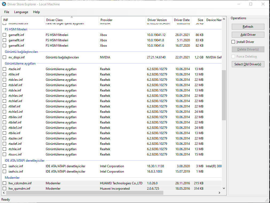Check the nv_dispi.inf driver checkbox

5,57
